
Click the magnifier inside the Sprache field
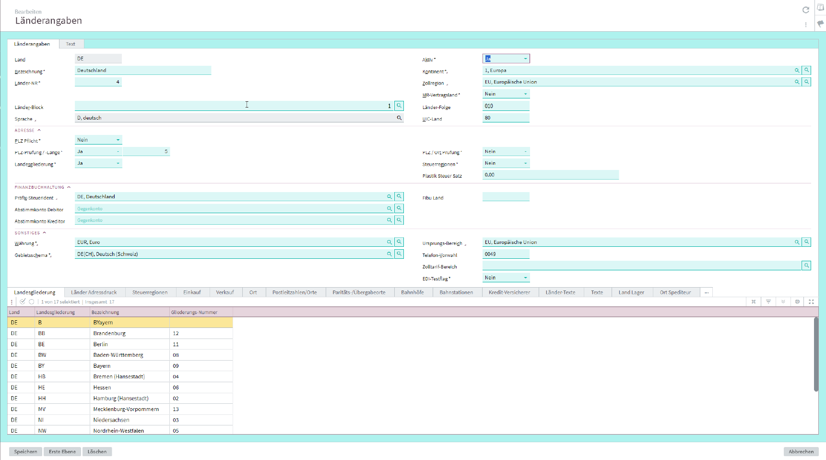click(399, 118)
